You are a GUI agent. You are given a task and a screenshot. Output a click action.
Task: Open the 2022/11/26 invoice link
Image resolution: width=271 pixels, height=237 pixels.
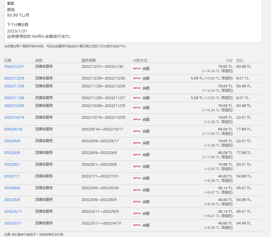click(14, 98)
